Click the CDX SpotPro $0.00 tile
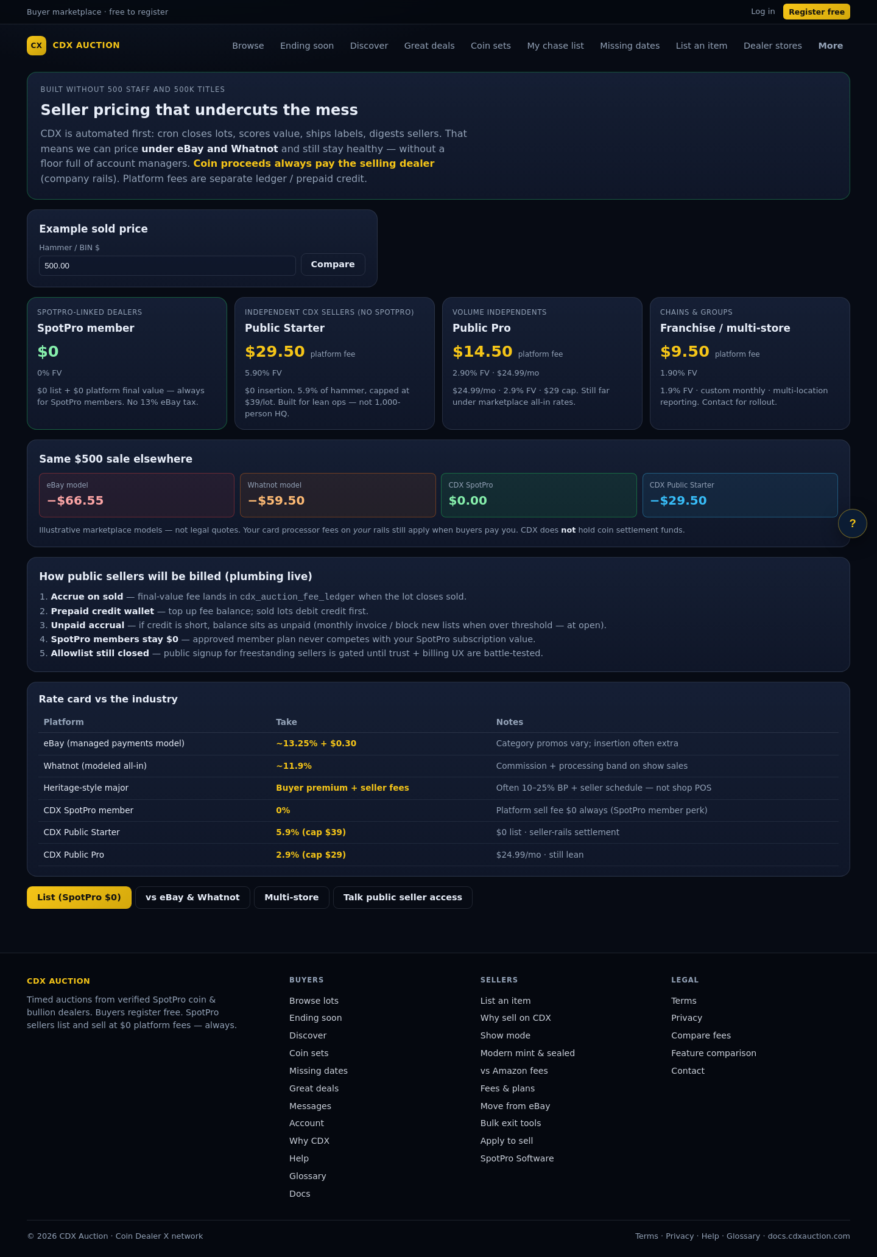 point(539,495)
